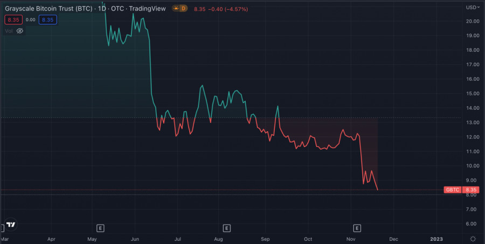
Task: Click the TradingView logo icon
Action: [x=11, y=225]
